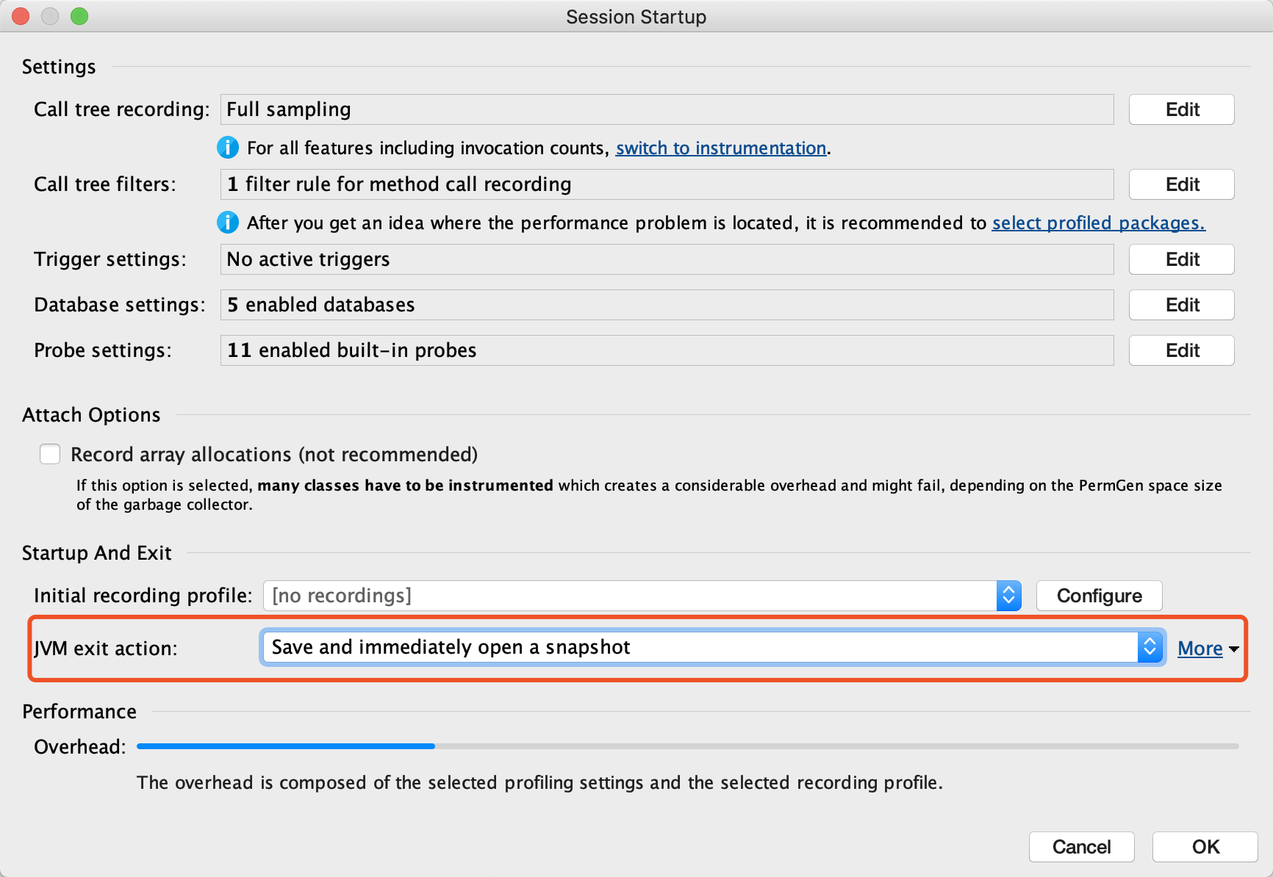The height and width of the screenshot is (877, 1273).
Task: Click the stepper arrows on Initial recording profile
Action: tap(1008, 596)
